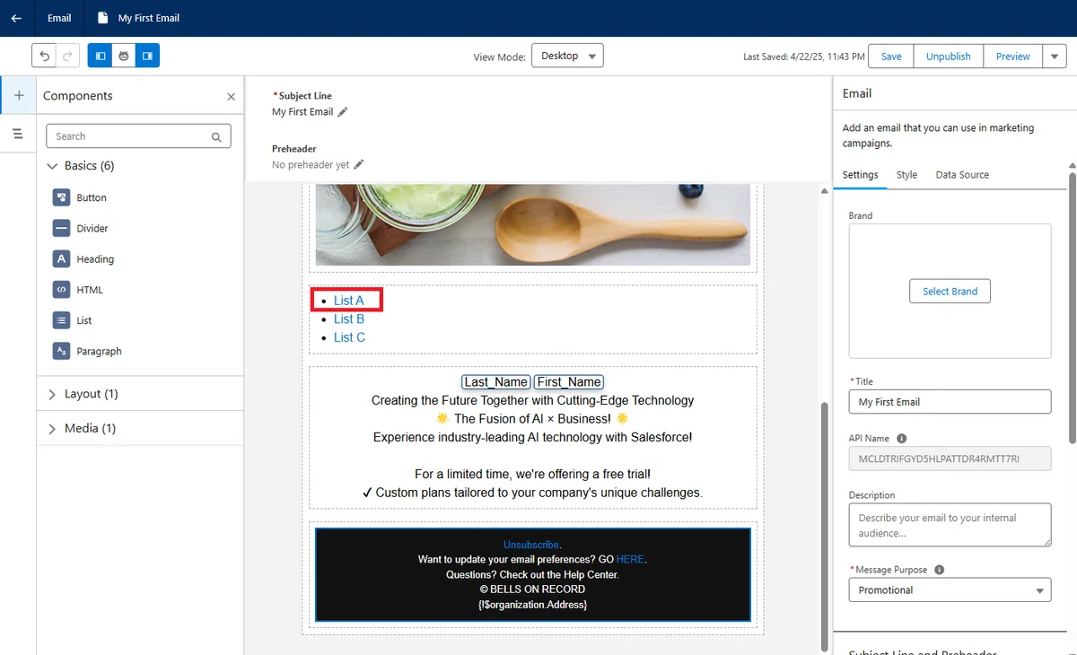Click "For a limited time" text line
Viewport: 1077px width, 655px height.
(x=533, y=474)
